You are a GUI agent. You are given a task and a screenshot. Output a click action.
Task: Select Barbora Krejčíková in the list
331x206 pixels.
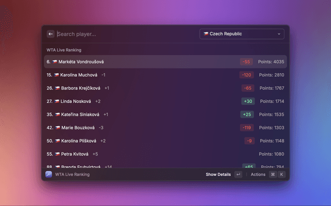(165, 88)
